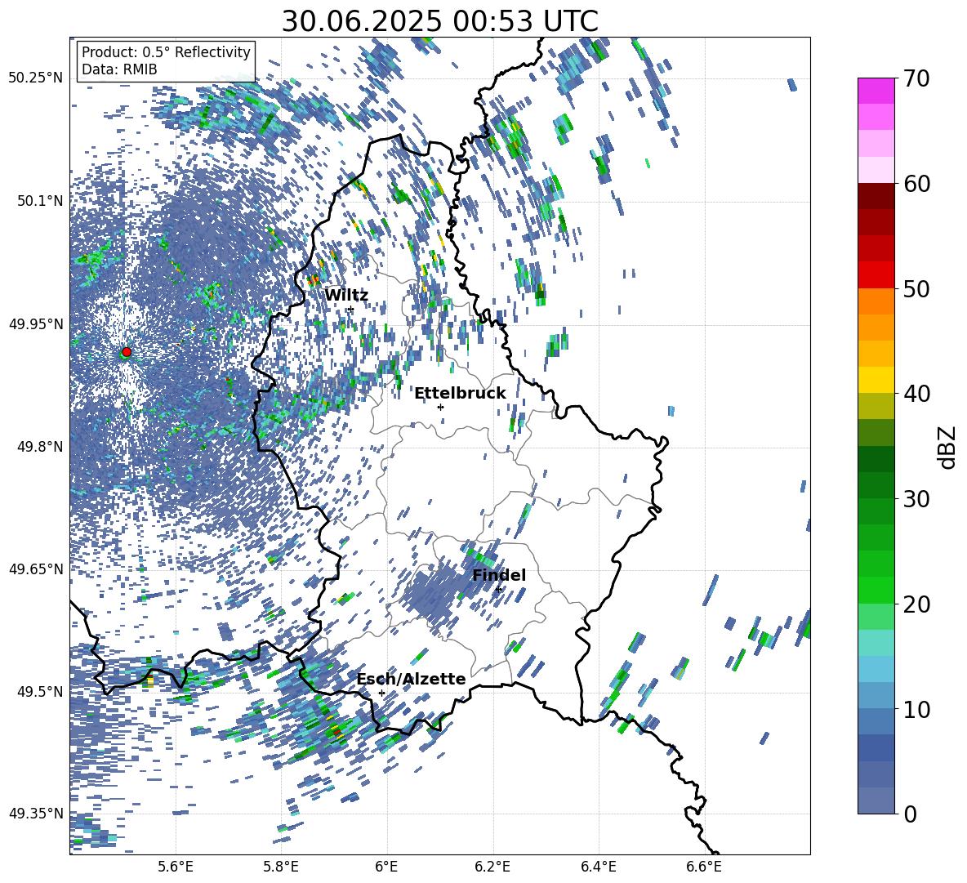Click the Ettelbruck location cross marker
967x883 pixels.
tap(440, 407)
